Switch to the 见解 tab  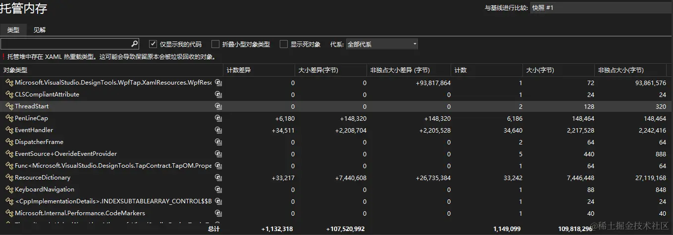point(40,30)
